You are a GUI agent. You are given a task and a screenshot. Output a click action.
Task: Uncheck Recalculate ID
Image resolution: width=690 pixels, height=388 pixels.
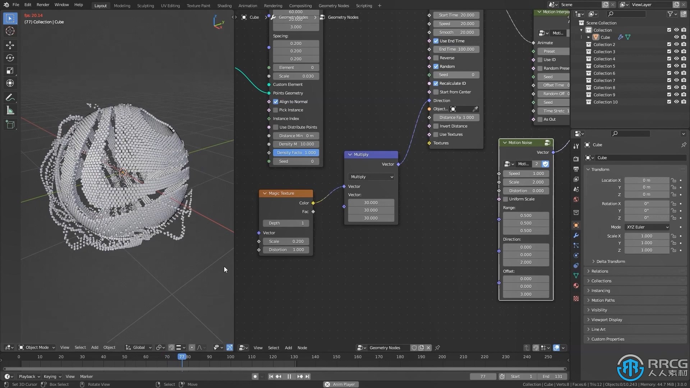[x=436, y=83]
